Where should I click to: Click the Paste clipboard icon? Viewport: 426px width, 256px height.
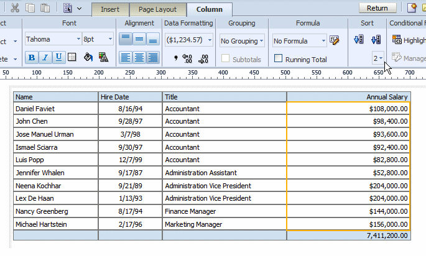click(x=45, y=8)
